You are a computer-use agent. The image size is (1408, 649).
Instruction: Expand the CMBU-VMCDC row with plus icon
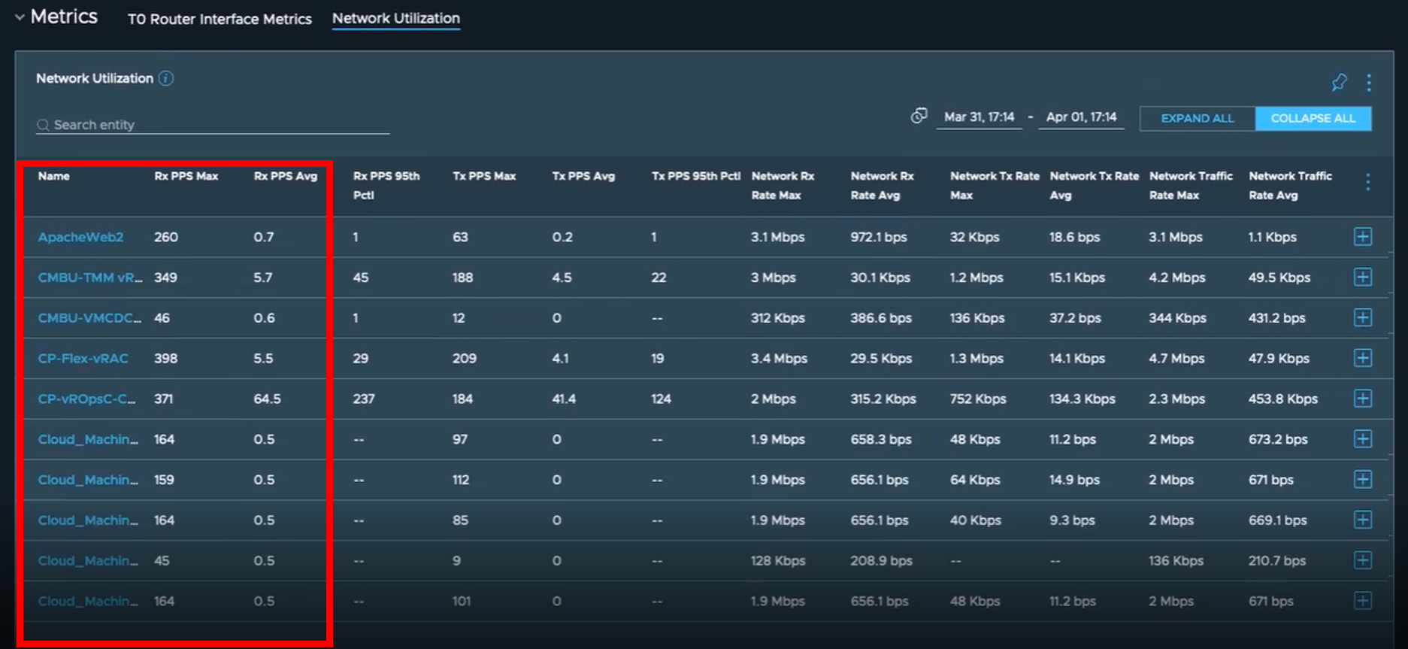click(x=1362, y=317)
